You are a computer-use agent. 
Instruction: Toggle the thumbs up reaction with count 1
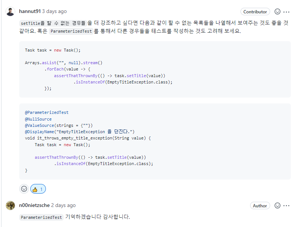(x=38, y=189)
